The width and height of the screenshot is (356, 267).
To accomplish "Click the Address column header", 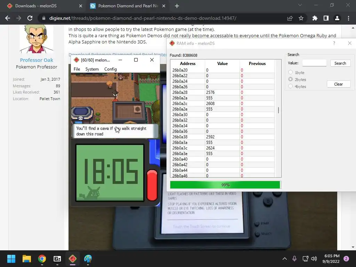I will point(187,63).
